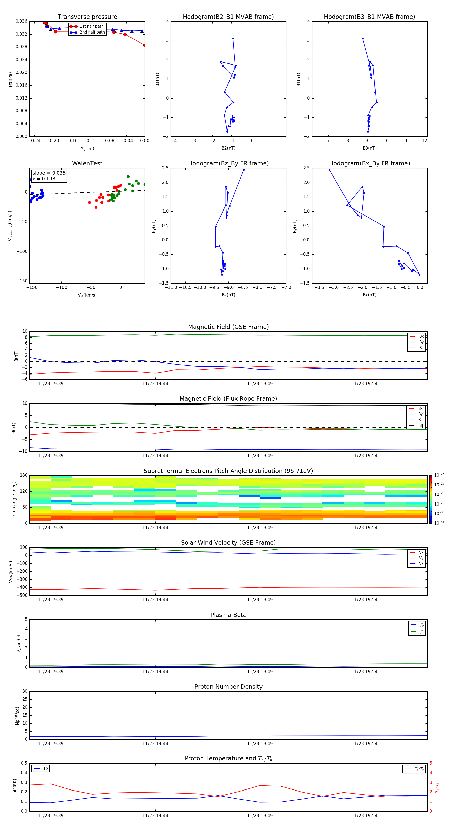457x838 pixels.
Task: Click the 'Pt(nPa)' y-axis label
Action: pyautogui.click(x=10, y=79)
